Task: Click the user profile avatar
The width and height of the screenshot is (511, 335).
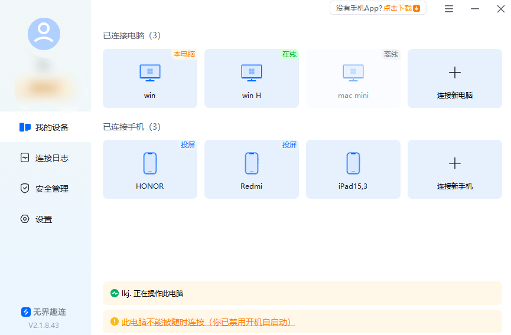Action: point(44,34)
